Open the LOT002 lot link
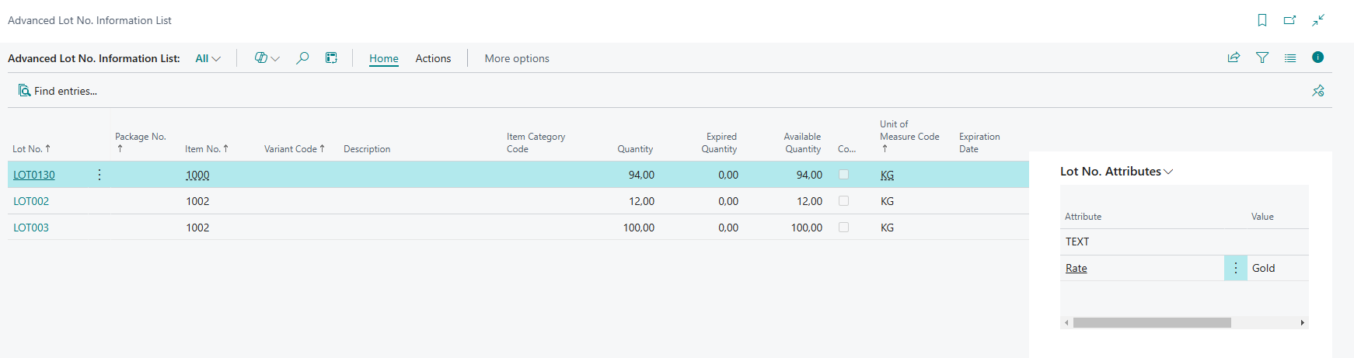This screenshot has width=1354, height=358. (x=31, y=201)
